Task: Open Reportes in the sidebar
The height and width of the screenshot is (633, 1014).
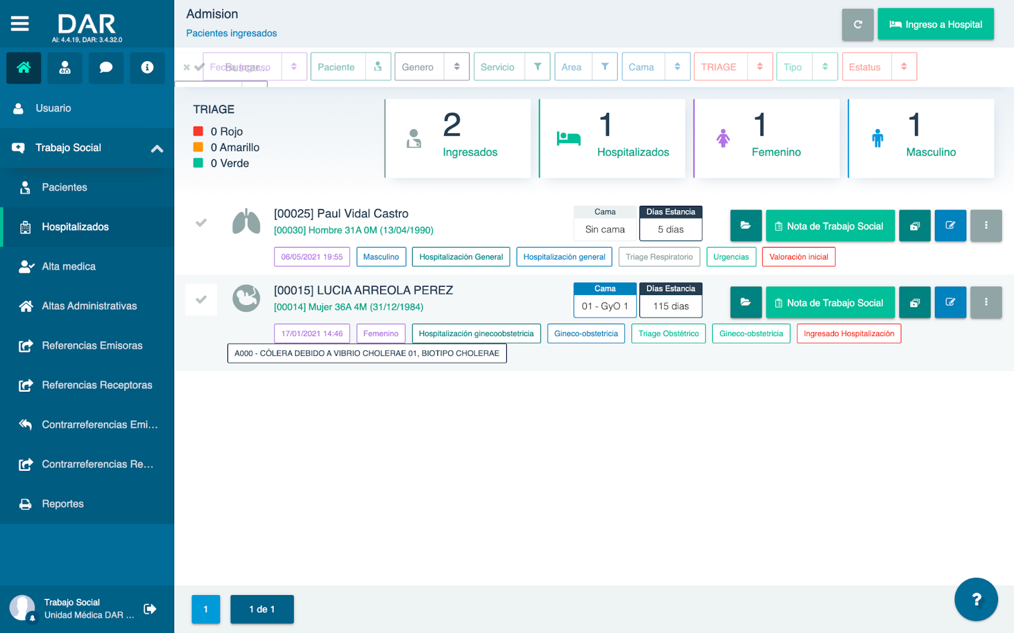Action: pos(87,504)
